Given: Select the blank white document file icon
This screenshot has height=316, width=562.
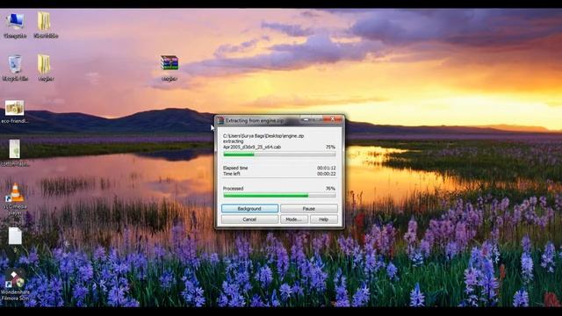Looking at the screenshot, I should 15,239.
